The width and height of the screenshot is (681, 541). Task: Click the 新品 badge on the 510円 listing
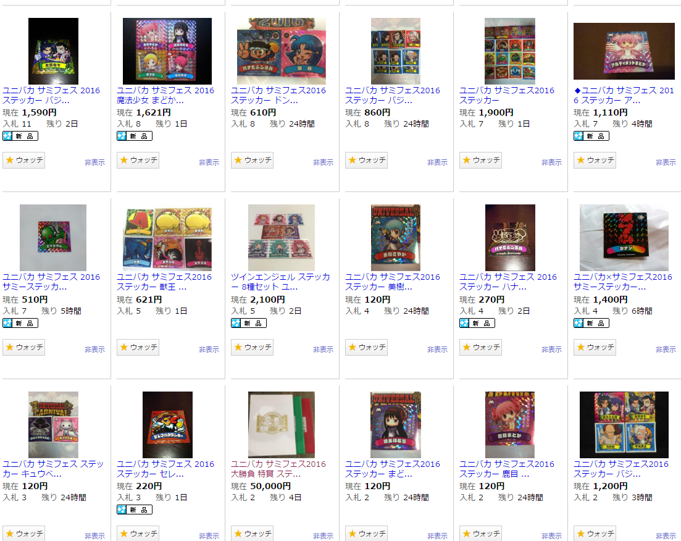click(20, 323)
